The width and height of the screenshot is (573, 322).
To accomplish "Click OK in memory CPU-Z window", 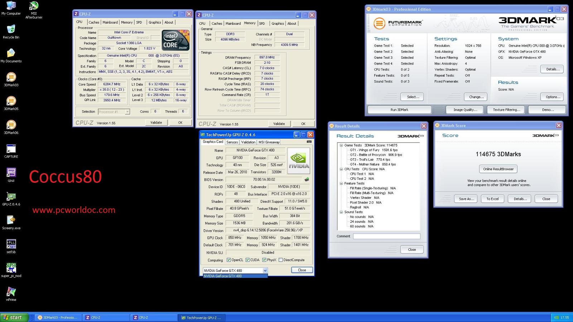I will (303, 124).
